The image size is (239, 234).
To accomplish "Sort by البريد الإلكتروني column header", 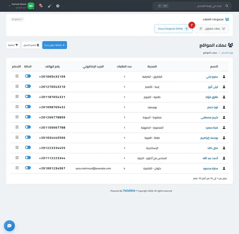I will pos(93,67).
